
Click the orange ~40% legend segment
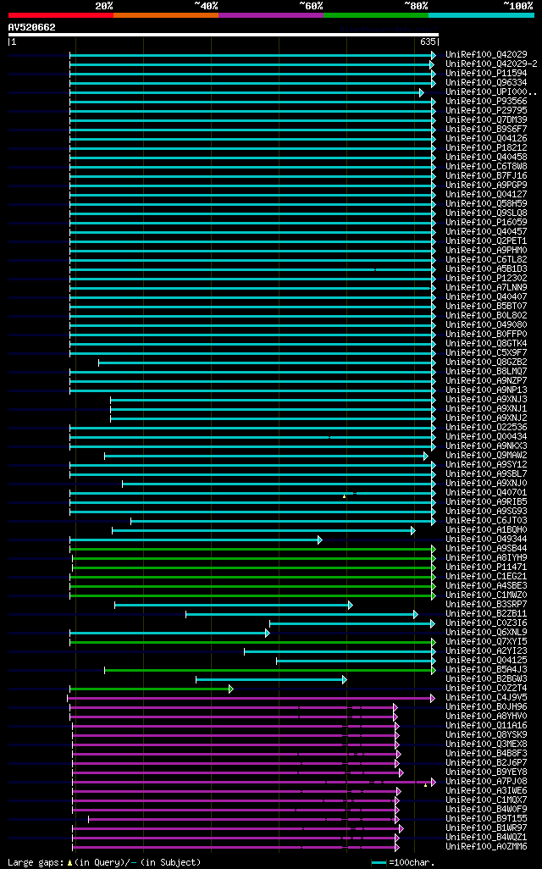point(166,15)
